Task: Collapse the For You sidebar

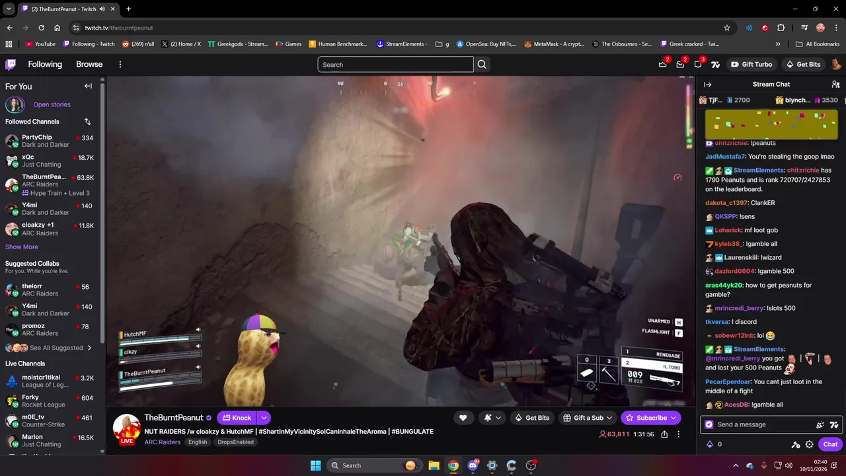Action: point(88,86)
